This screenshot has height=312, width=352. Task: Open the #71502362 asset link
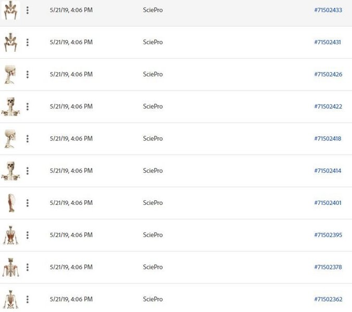pyautogui.click(x=328, y=299)
